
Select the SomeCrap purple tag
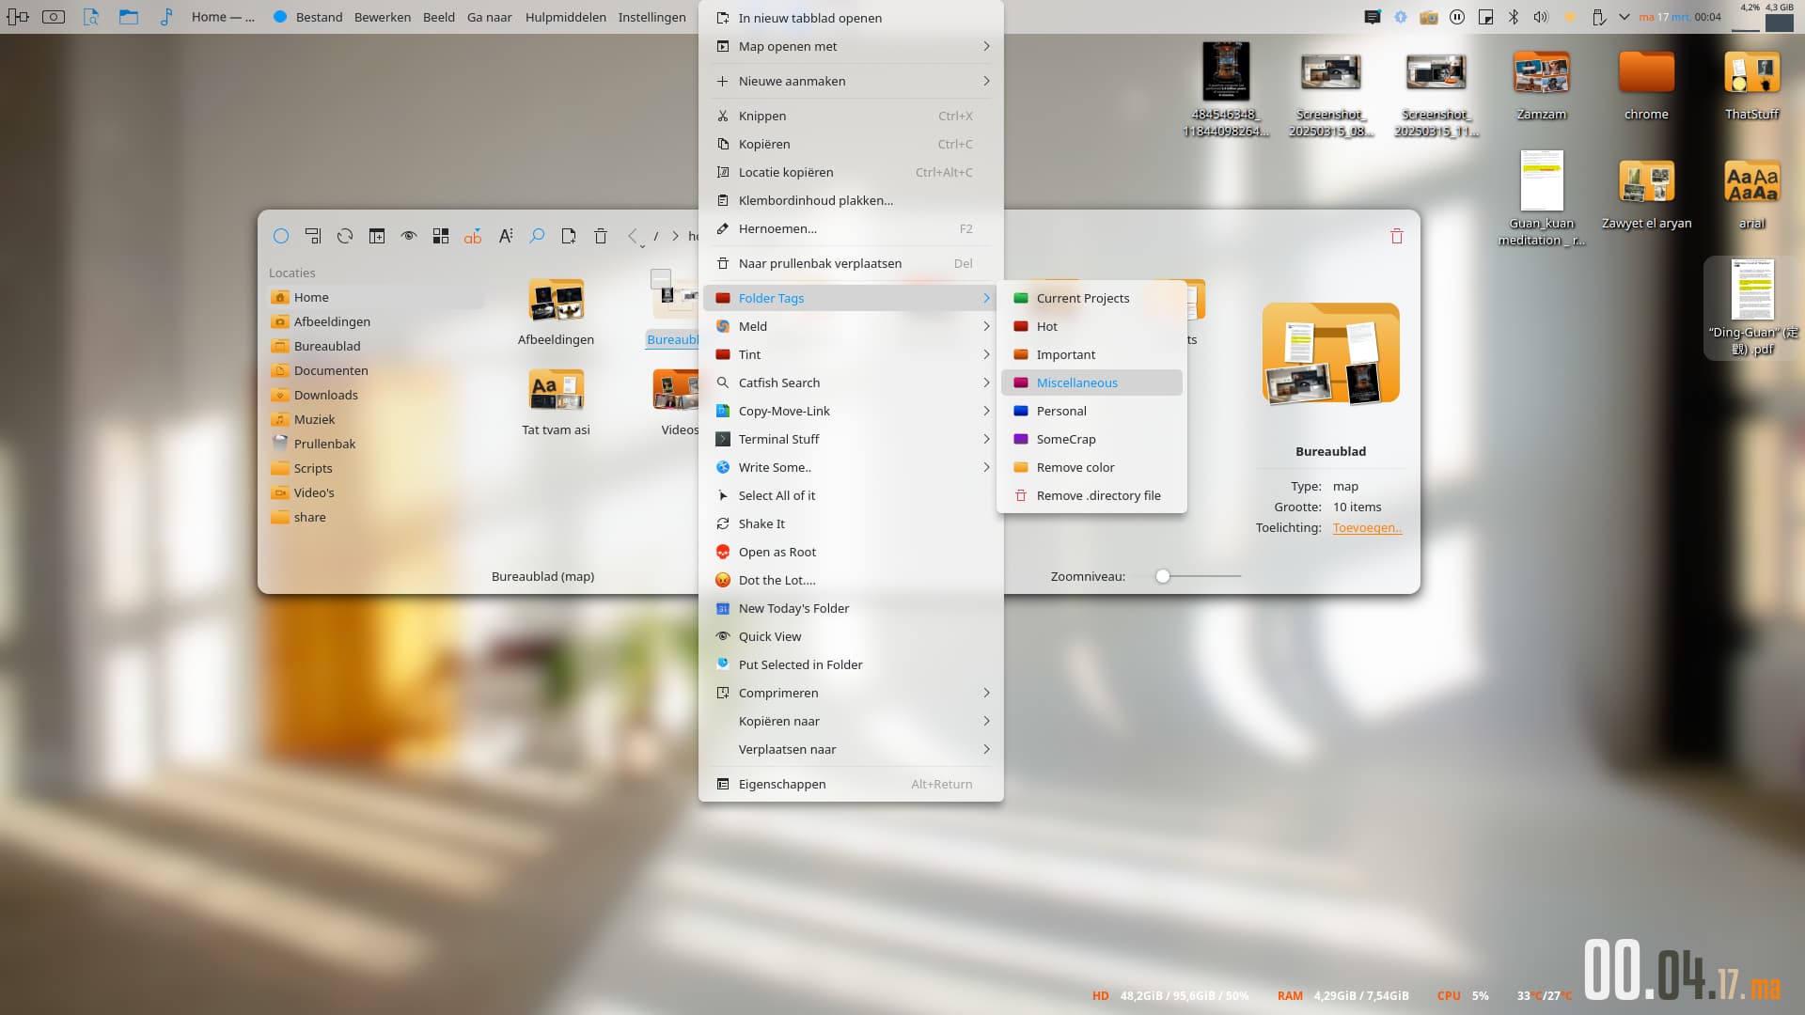pos(1091,439)
